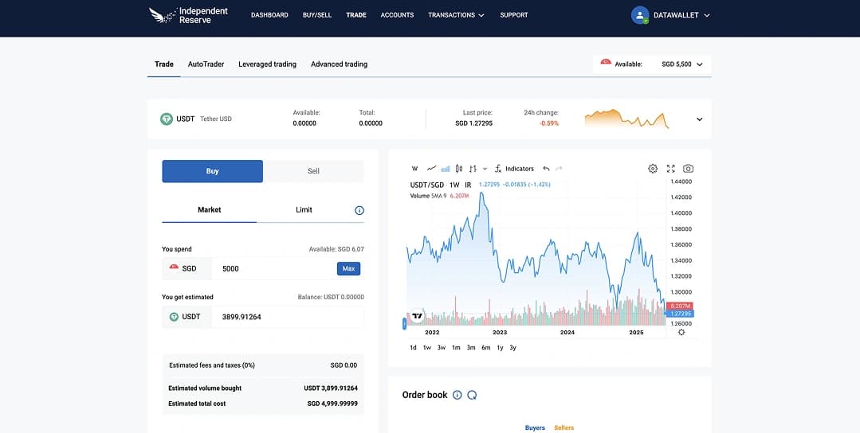Viewport: 860px width, 433px height.
Task: Open the Indicators function icon
Action: (498, 169)
